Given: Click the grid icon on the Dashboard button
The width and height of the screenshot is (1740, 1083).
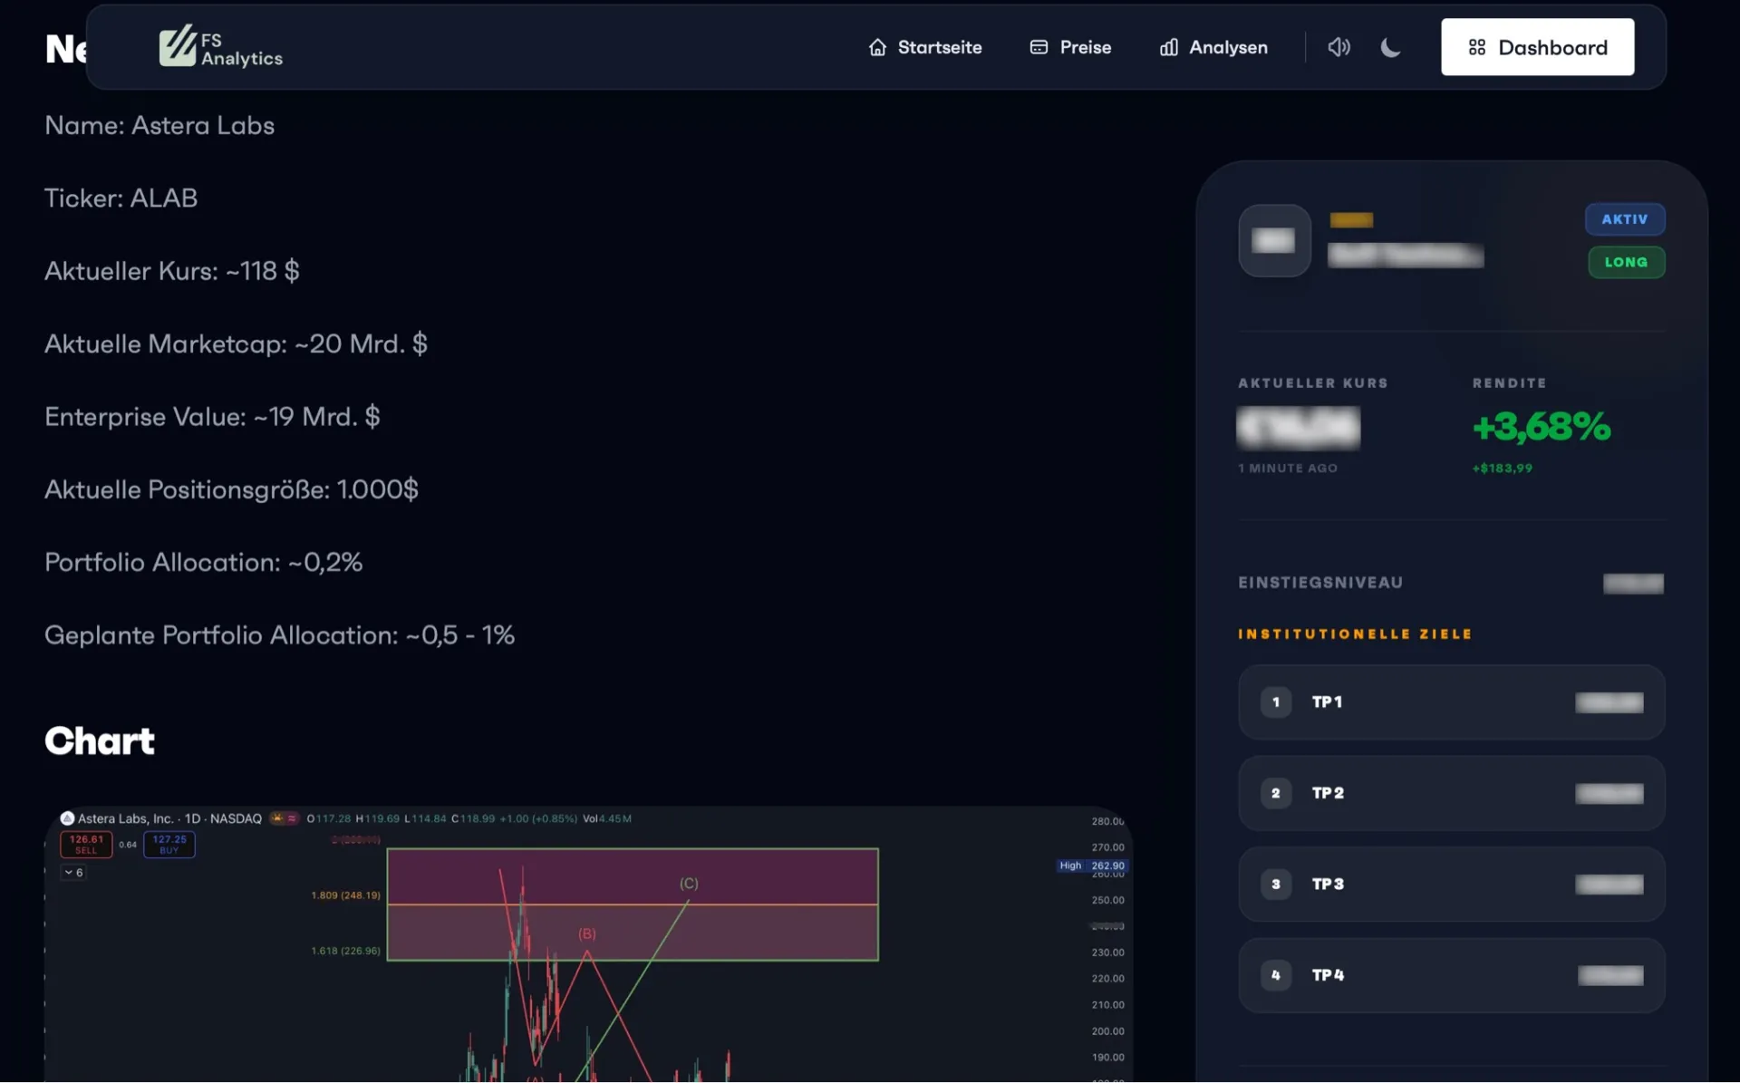Looking at the screenshot, I should click(x=1477, y=47).
